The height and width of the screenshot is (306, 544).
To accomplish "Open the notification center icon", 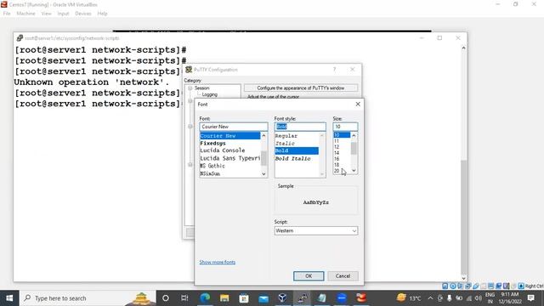I will click(x=530, y=298).
